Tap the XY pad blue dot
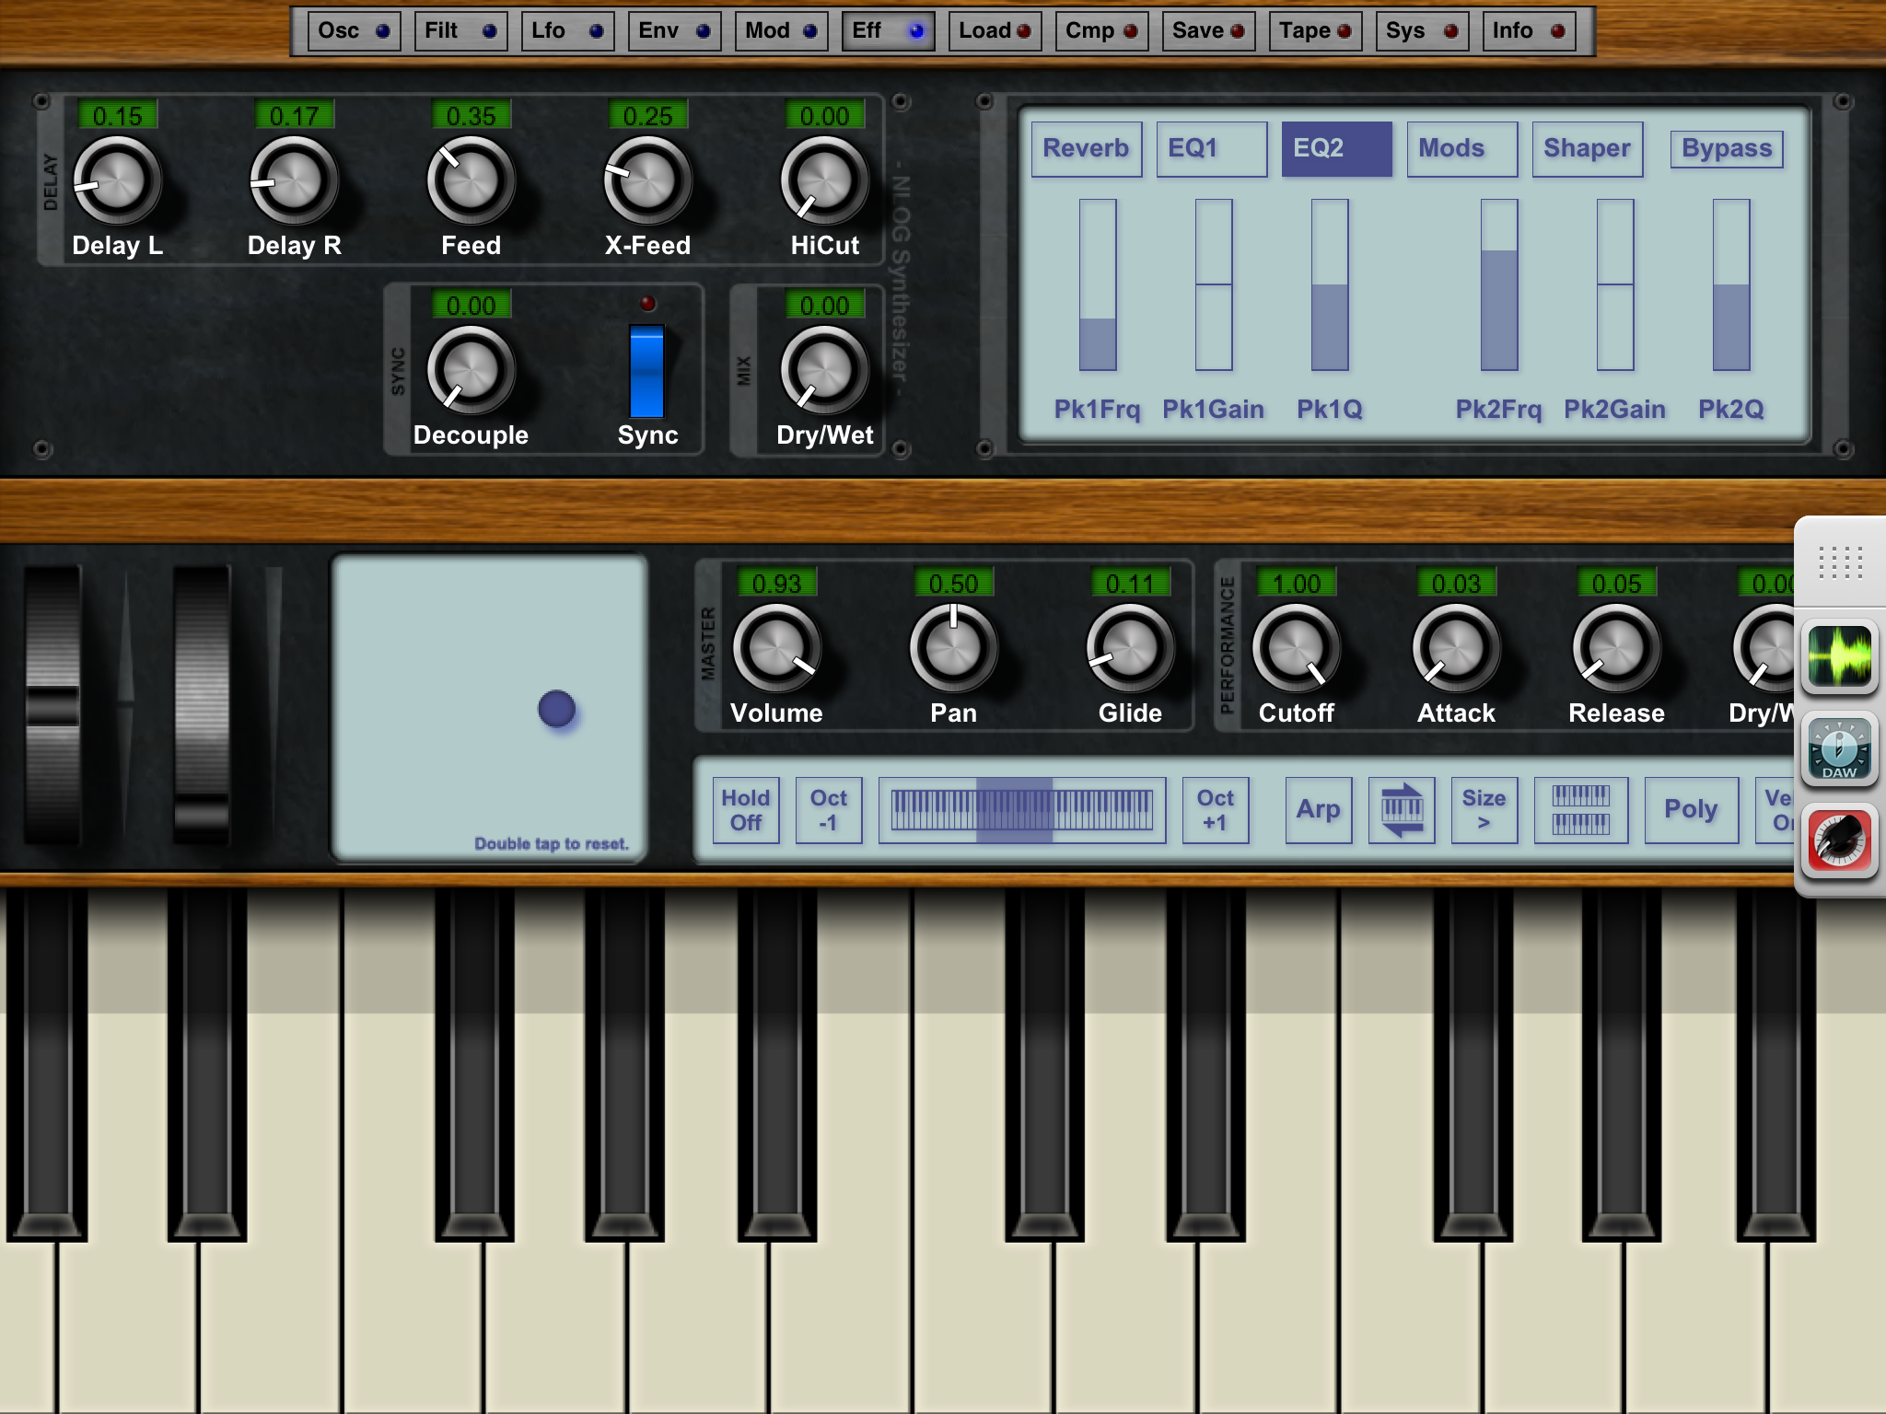This screenshot has height=1414, width=1886. 556,710
